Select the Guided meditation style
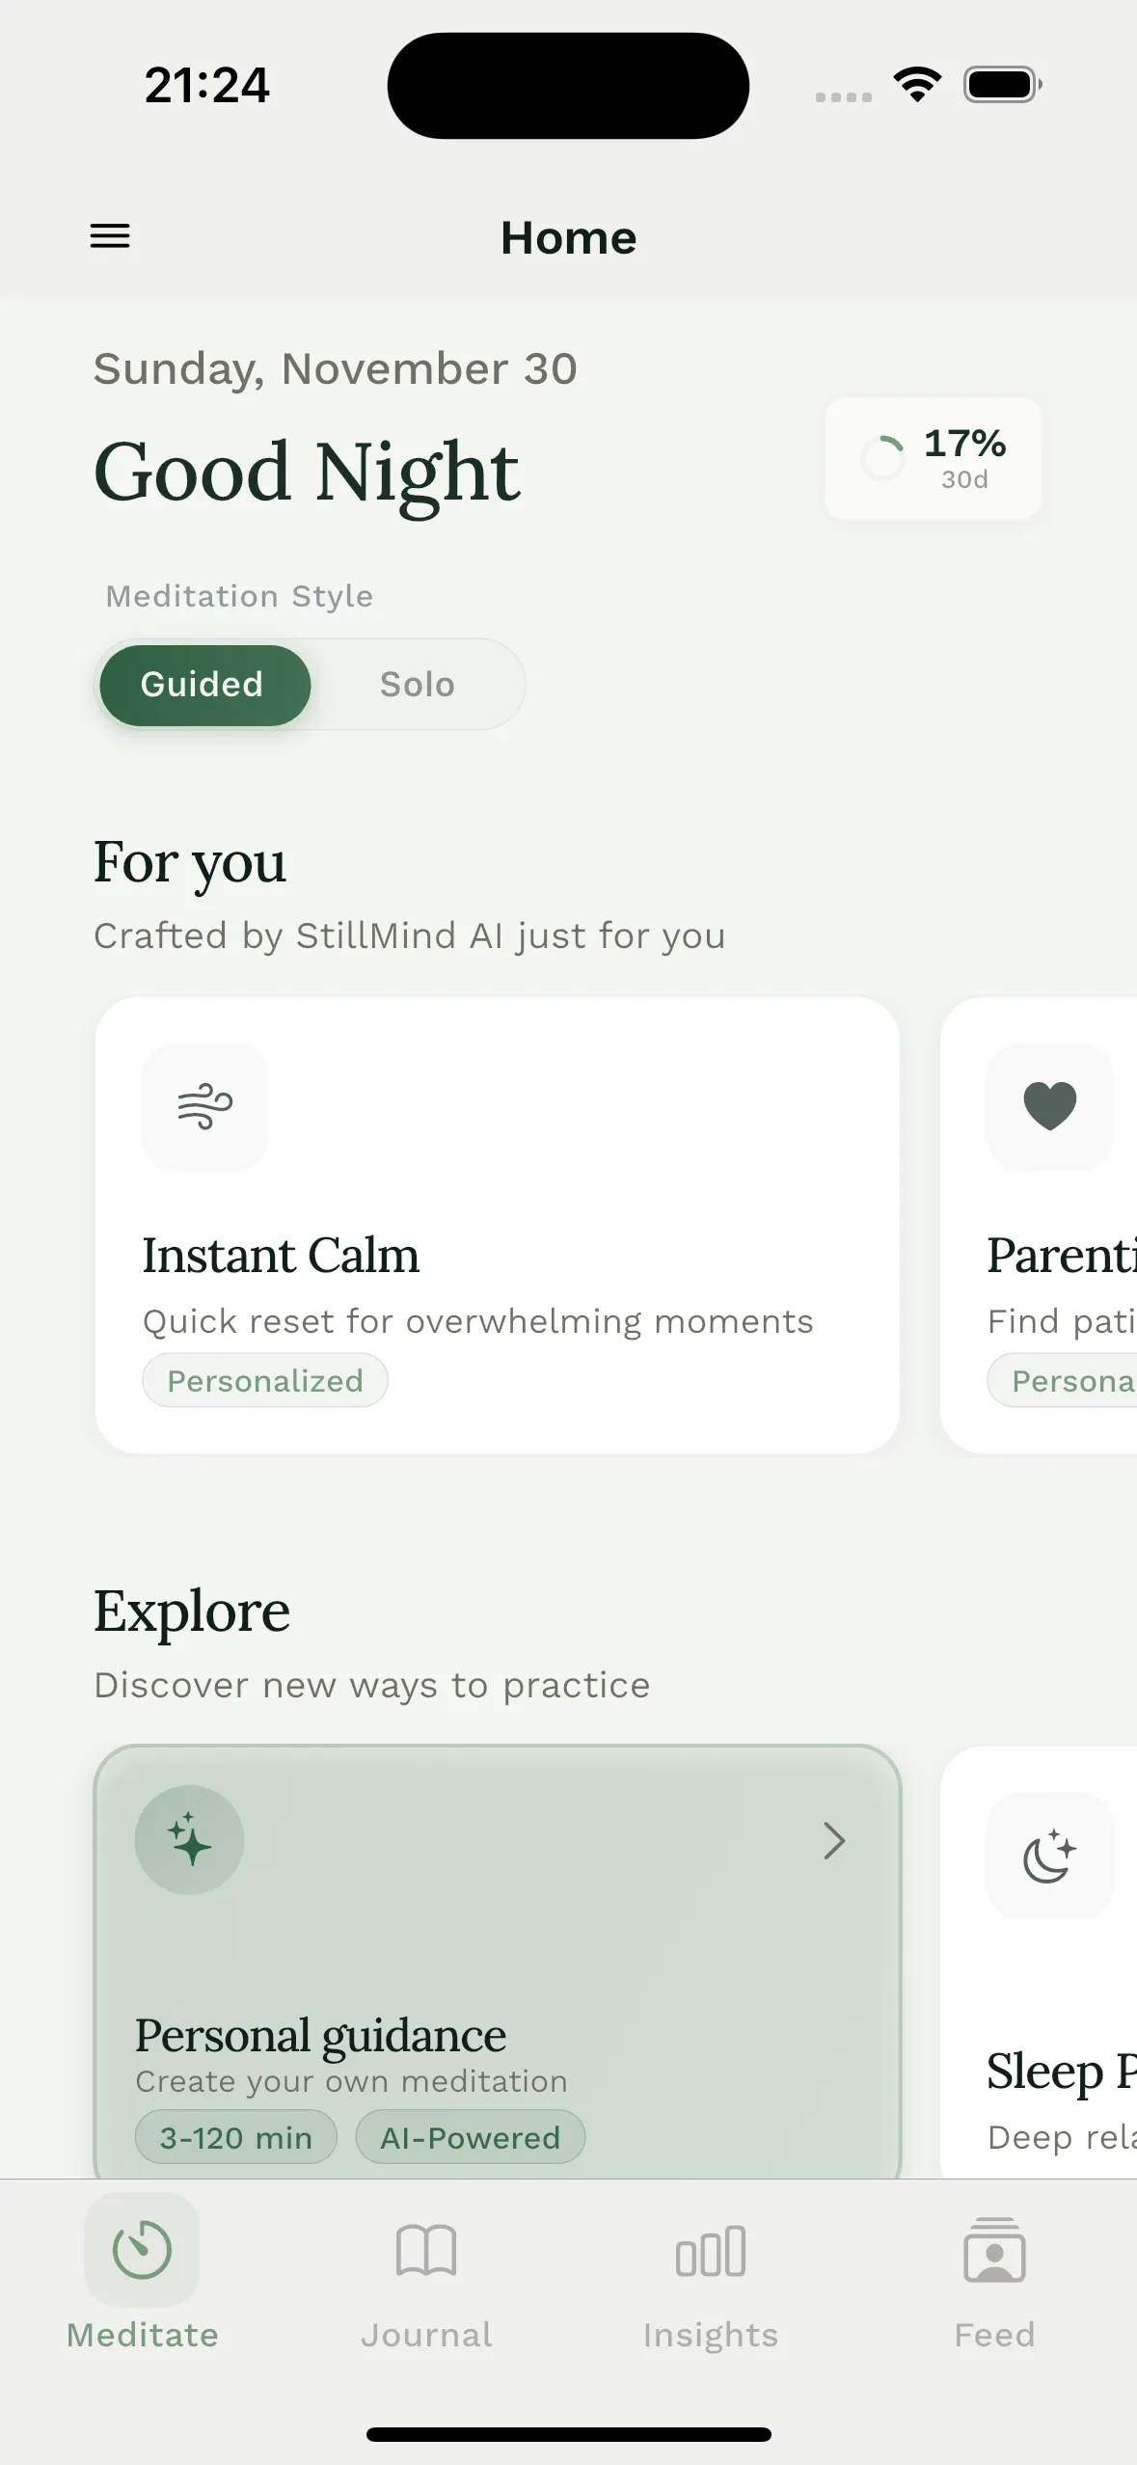This screenshot has height=2465, width=1137. tap(203, 684)
